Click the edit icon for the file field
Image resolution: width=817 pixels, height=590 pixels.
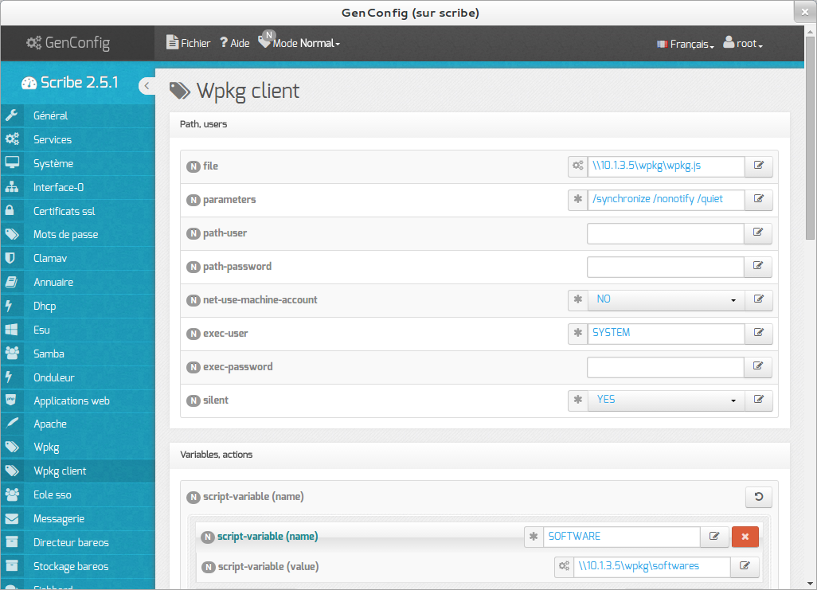759,166
